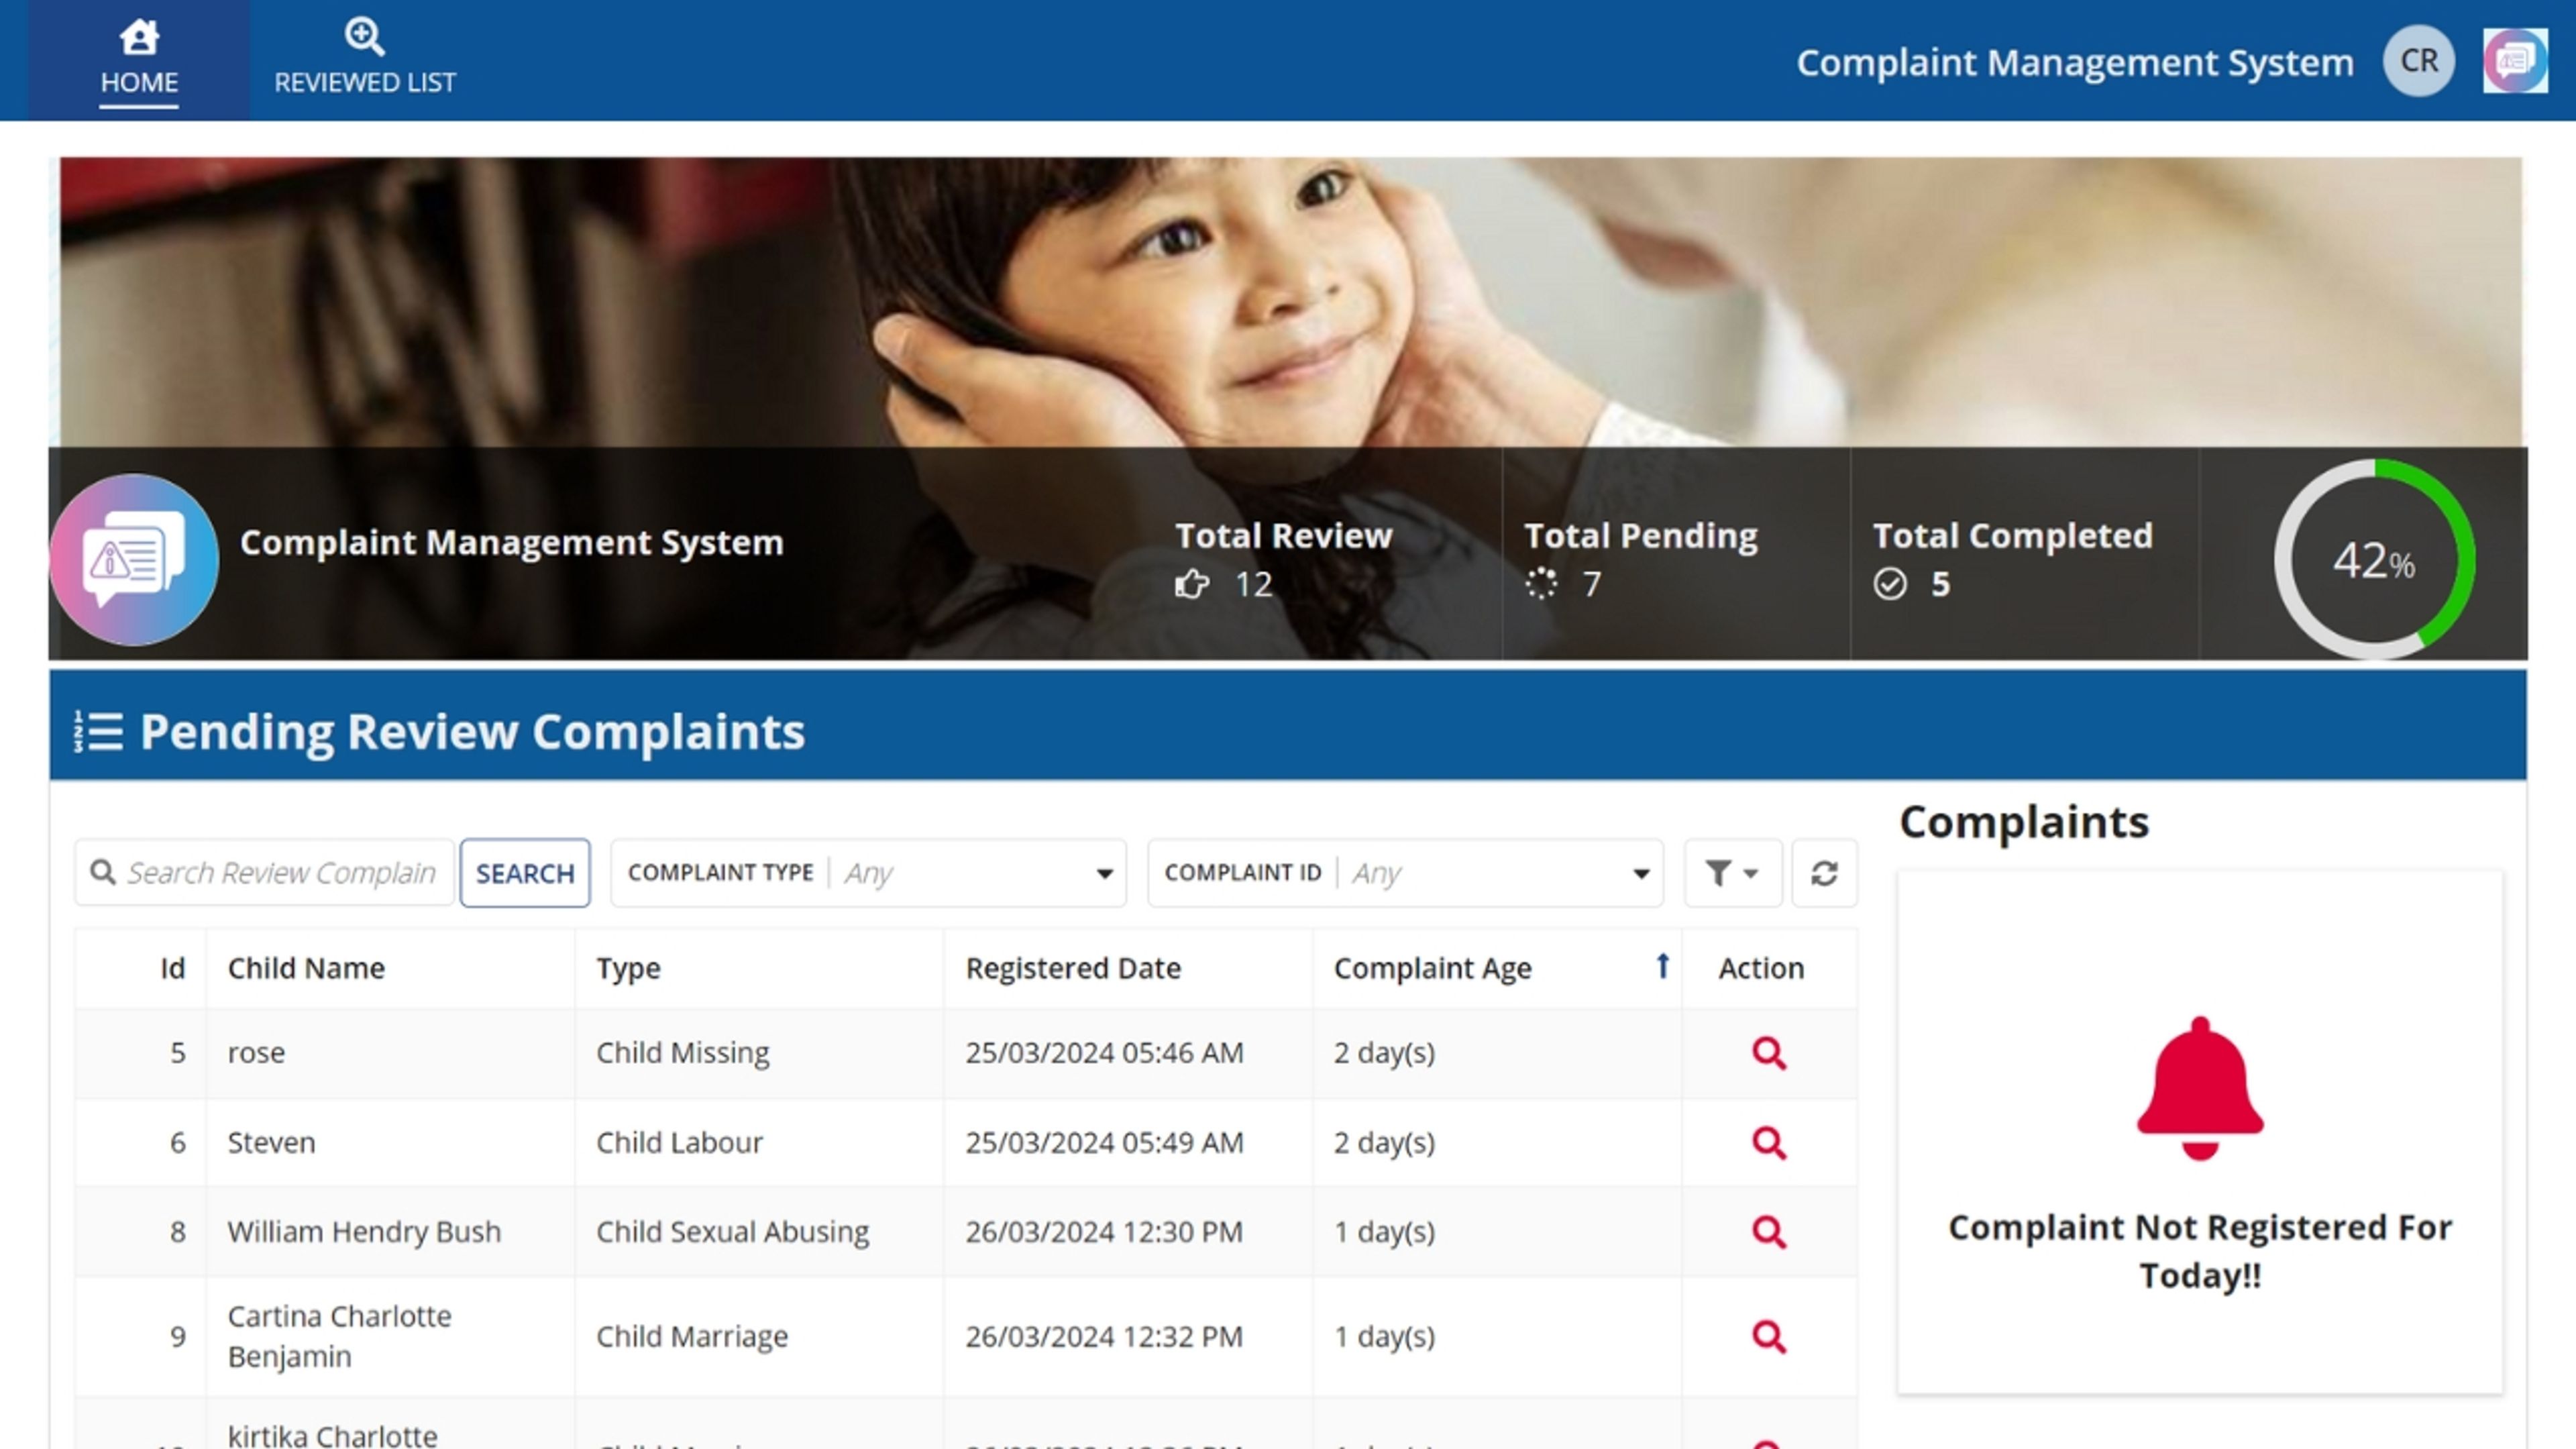Viewport: 2576px width, 1449px height.
Task: Select William Hendry Bush name cell
Action: (x=390, y=1232)
